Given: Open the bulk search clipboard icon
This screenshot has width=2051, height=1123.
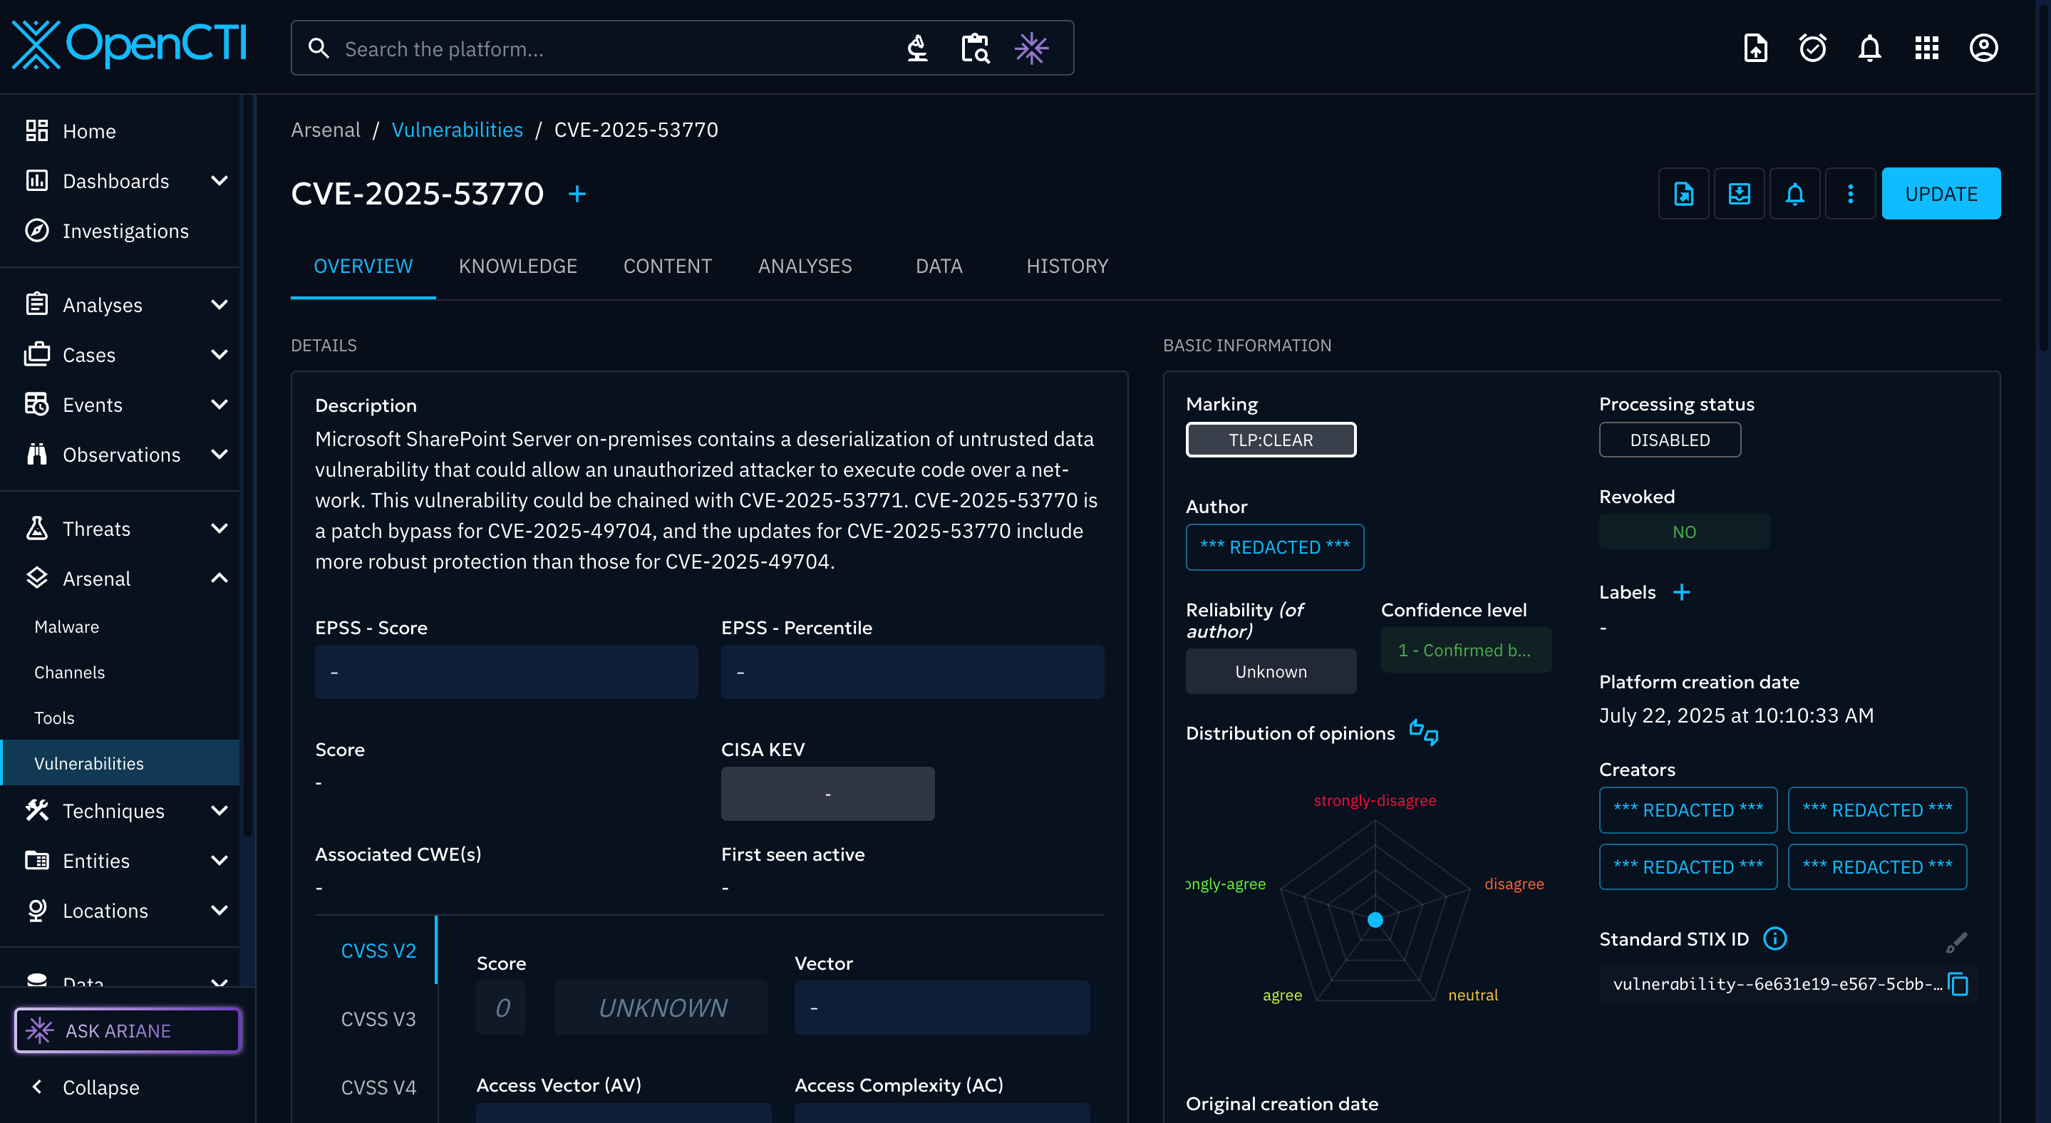Looking at the screenshot, I should [x=974, y=48].
